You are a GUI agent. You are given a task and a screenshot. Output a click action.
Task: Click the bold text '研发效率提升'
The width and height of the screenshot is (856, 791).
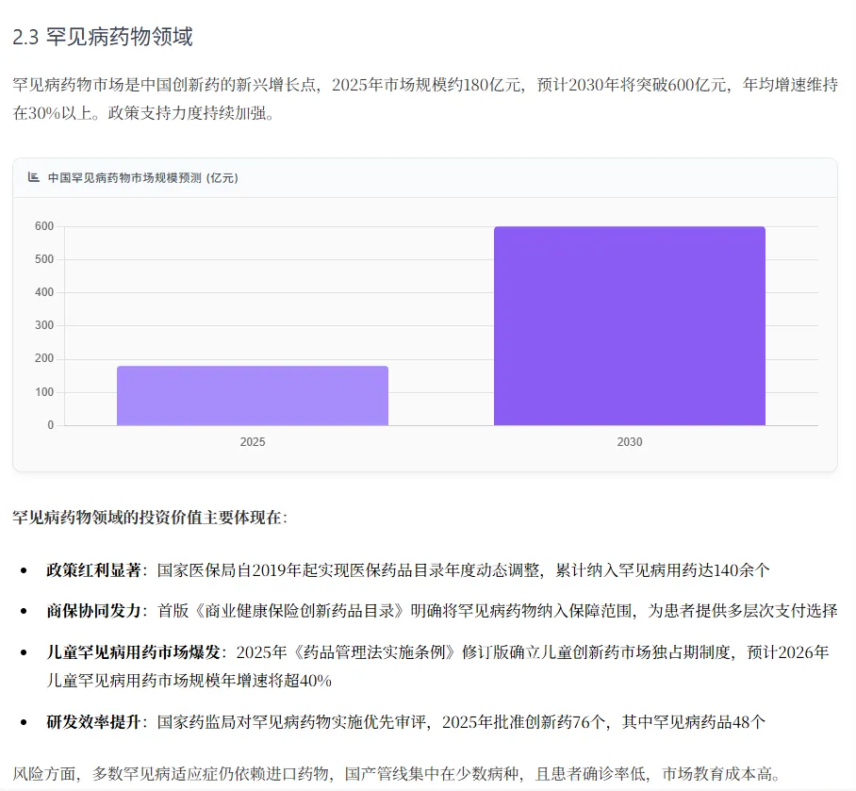point(94,722)
